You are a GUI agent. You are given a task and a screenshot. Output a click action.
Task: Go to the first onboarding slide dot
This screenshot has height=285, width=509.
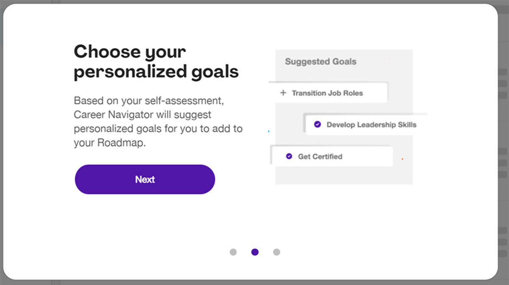click(x=233, y=252)
